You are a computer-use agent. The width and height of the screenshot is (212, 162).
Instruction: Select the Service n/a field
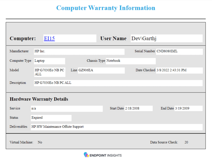pos(67,109)
